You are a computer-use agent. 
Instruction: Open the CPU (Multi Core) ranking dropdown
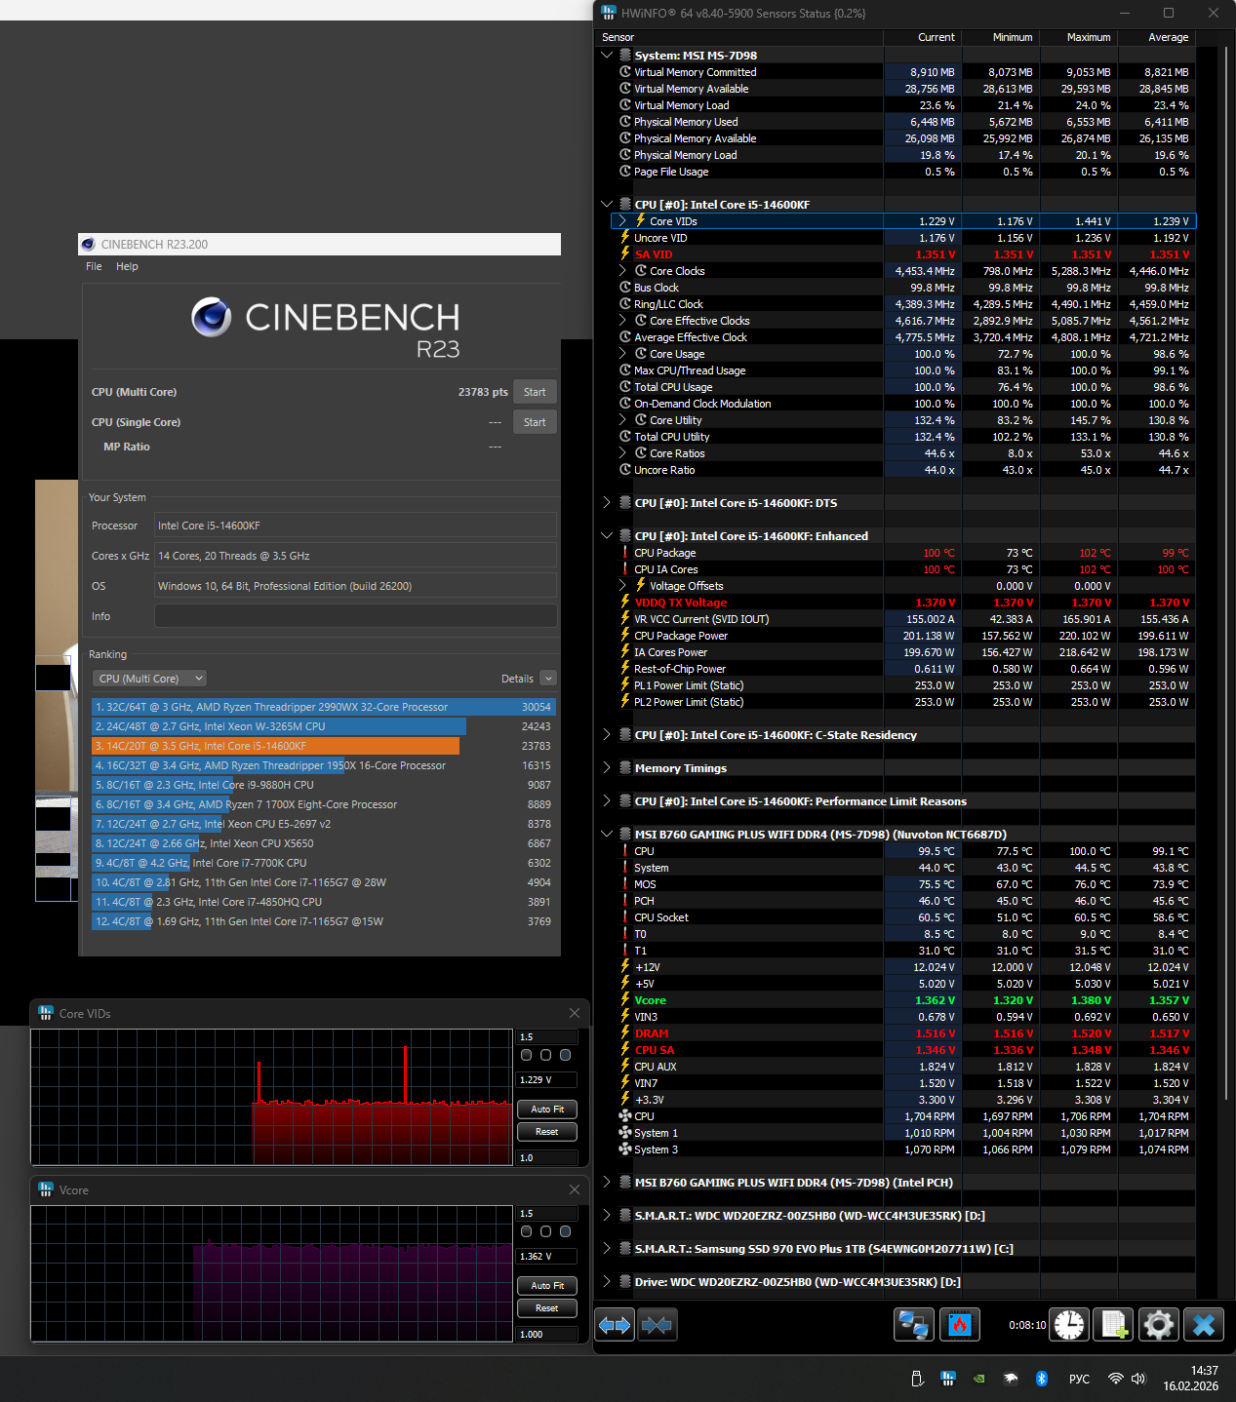[x=150, y=679]
